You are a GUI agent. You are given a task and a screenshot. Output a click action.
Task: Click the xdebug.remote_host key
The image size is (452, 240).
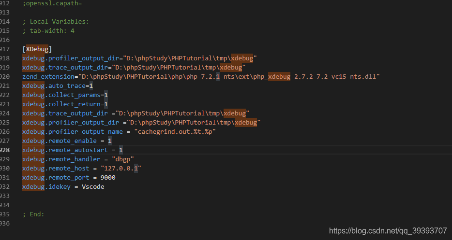pyautogui.click(x=56, y=169)
